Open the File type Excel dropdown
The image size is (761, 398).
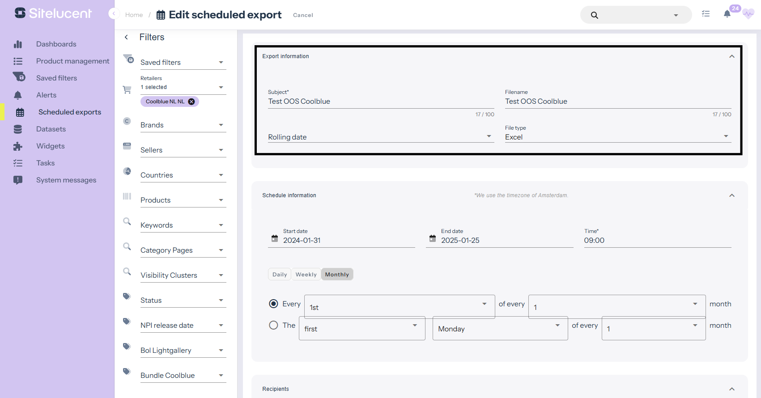click(x=617, y=137)
